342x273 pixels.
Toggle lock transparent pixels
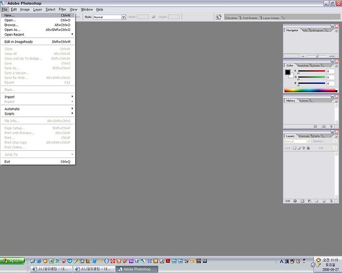point(294,148)
